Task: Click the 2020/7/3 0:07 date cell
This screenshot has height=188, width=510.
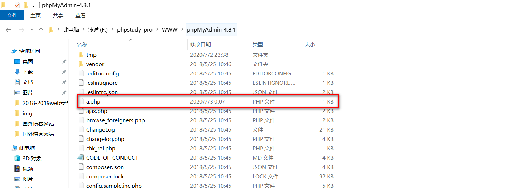Action: tap(207, 101)
